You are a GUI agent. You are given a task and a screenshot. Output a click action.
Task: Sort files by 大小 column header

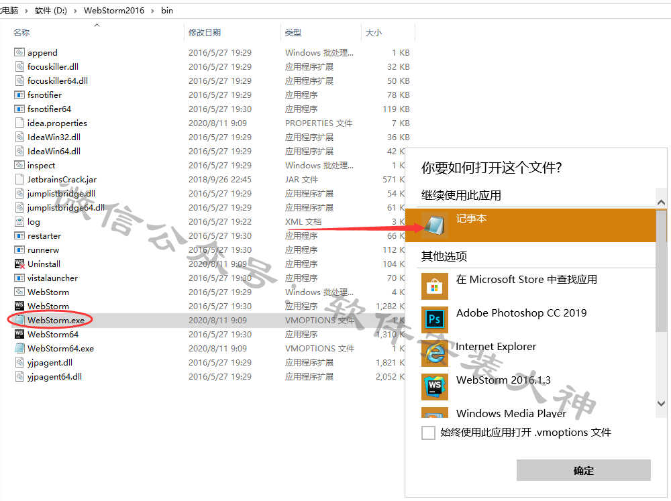coord(374,33)
